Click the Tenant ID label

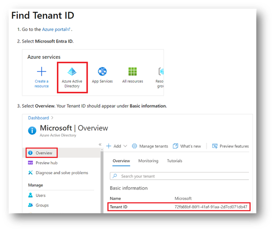point(118,207)
